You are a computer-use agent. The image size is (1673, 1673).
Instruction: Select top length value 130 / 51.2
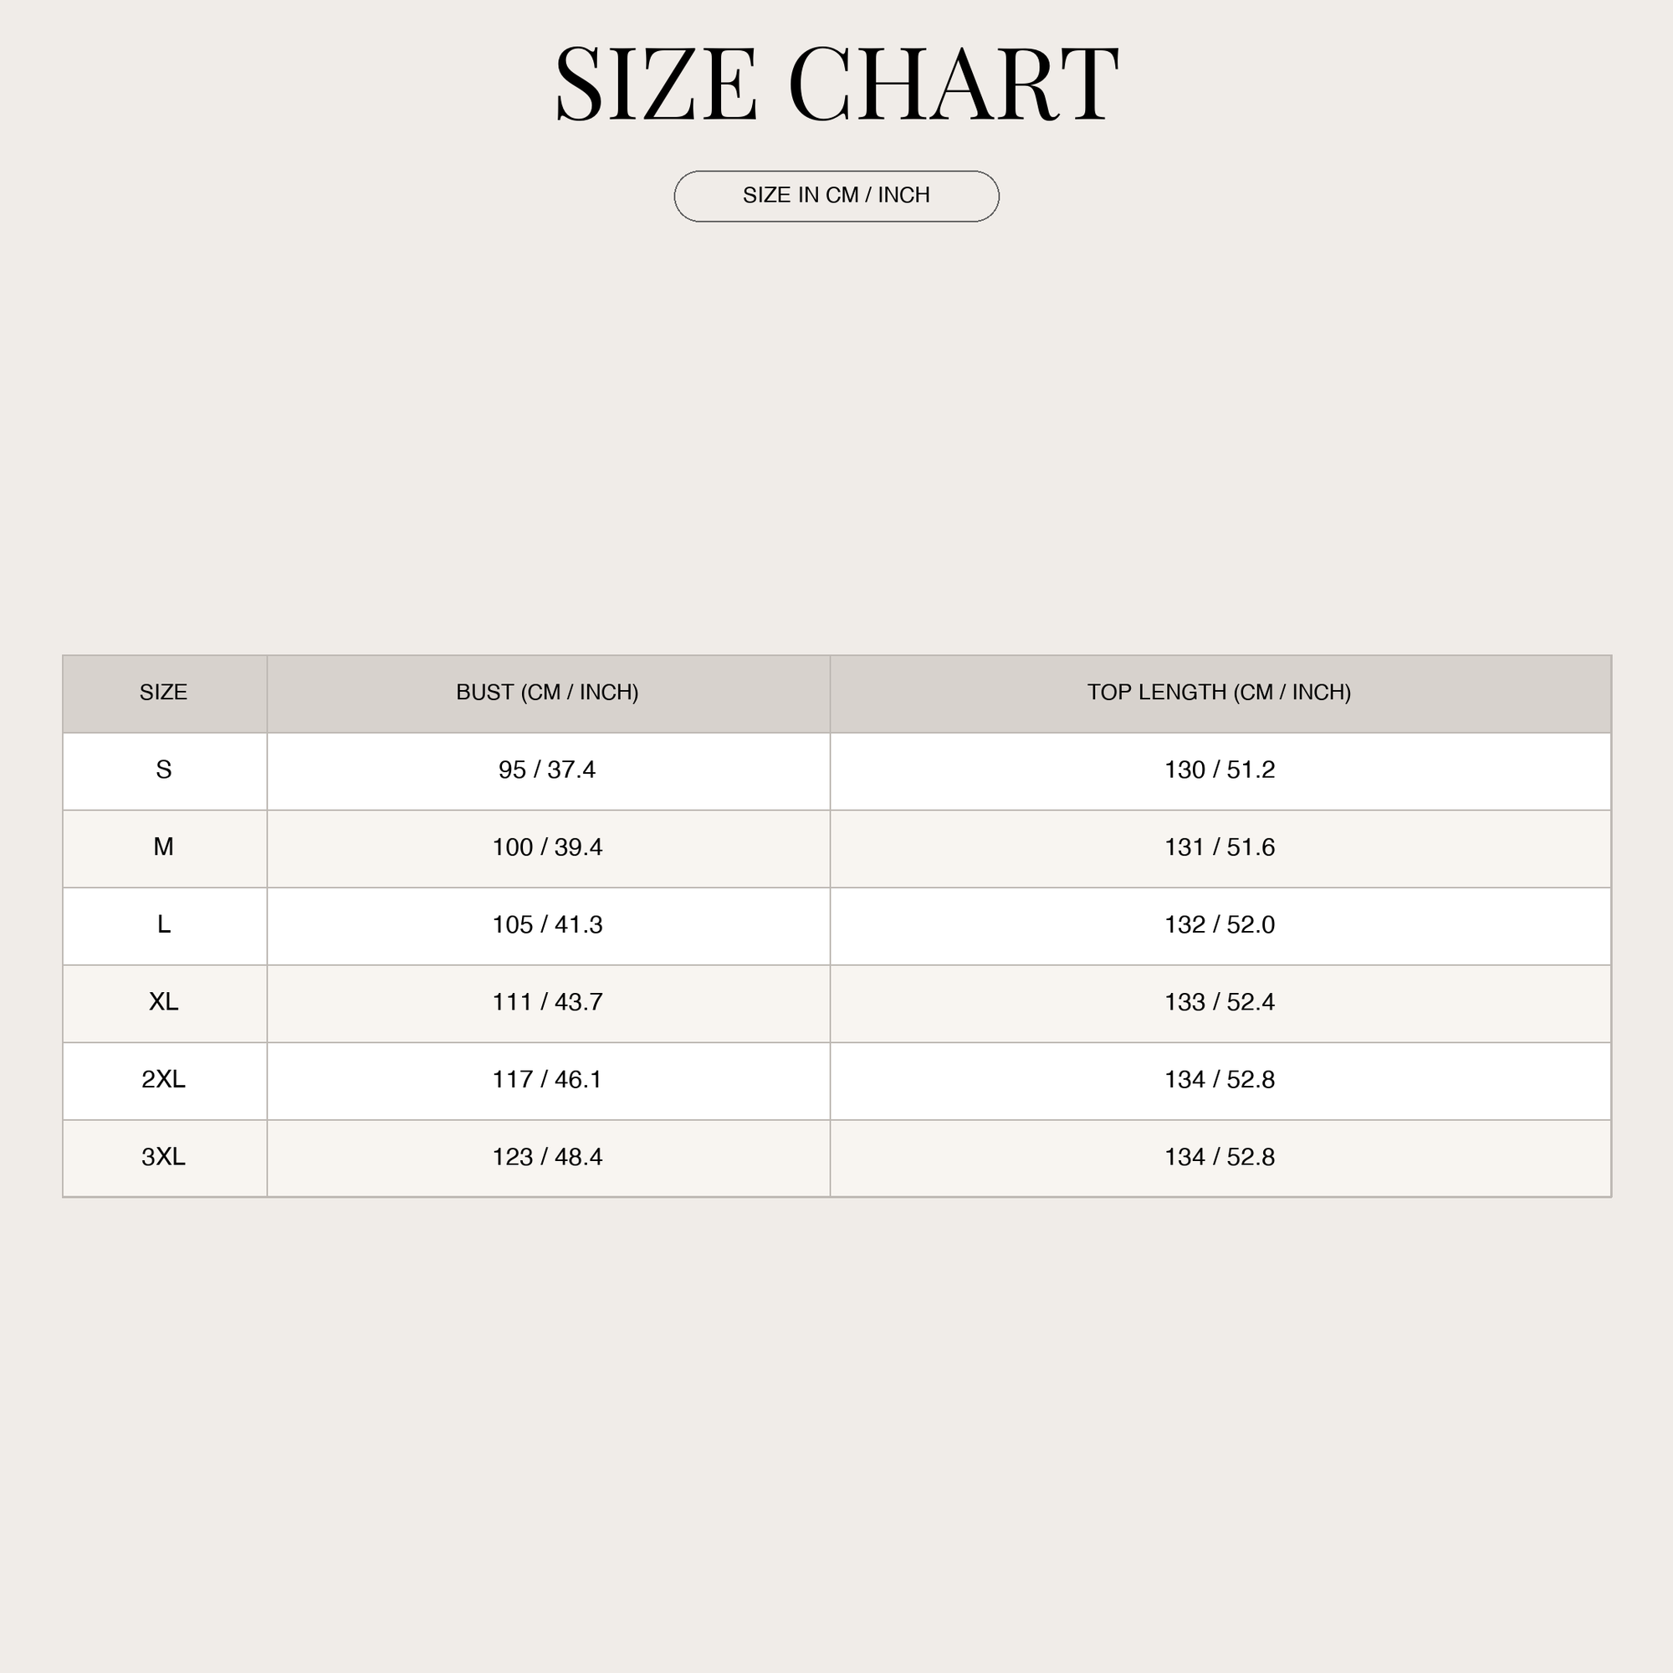pyautogui.click(x=1220, y=770)
